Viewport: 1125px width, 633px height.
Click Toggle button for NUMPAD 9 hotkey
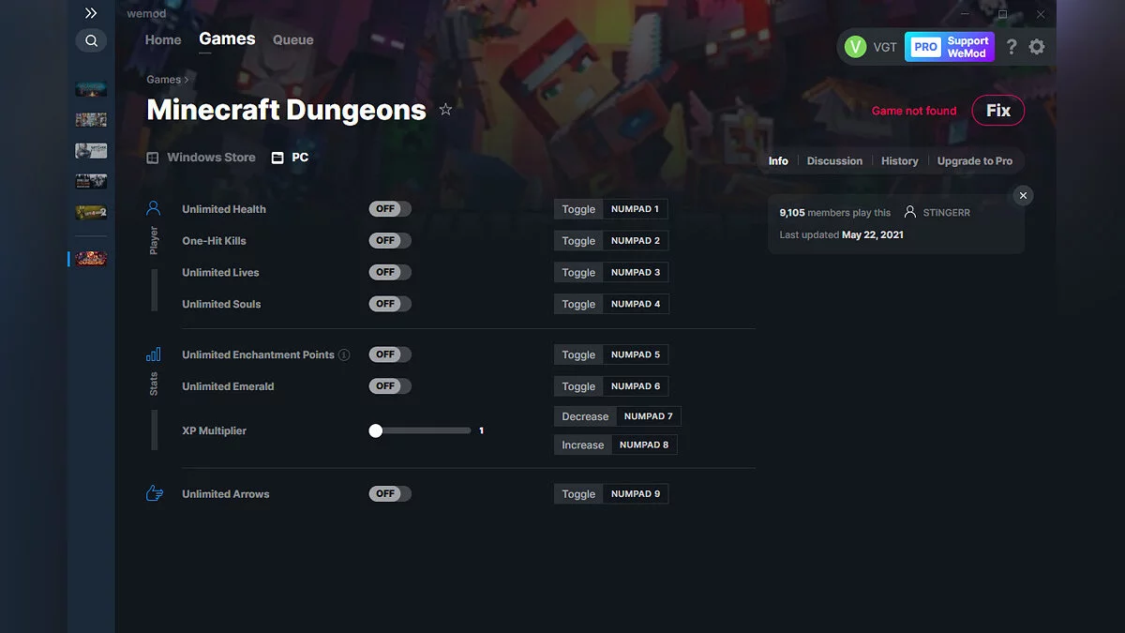pyautogui.click(x=578, y=494)
